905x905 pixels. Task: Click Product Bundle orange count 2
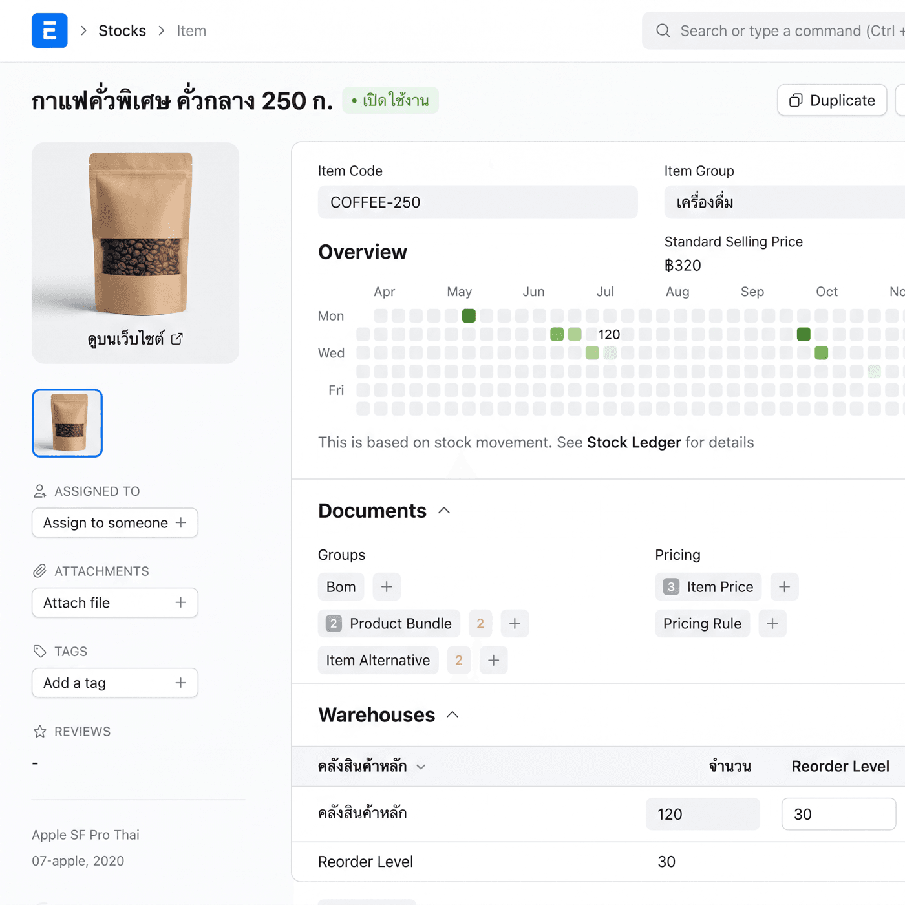pos(480,624)
